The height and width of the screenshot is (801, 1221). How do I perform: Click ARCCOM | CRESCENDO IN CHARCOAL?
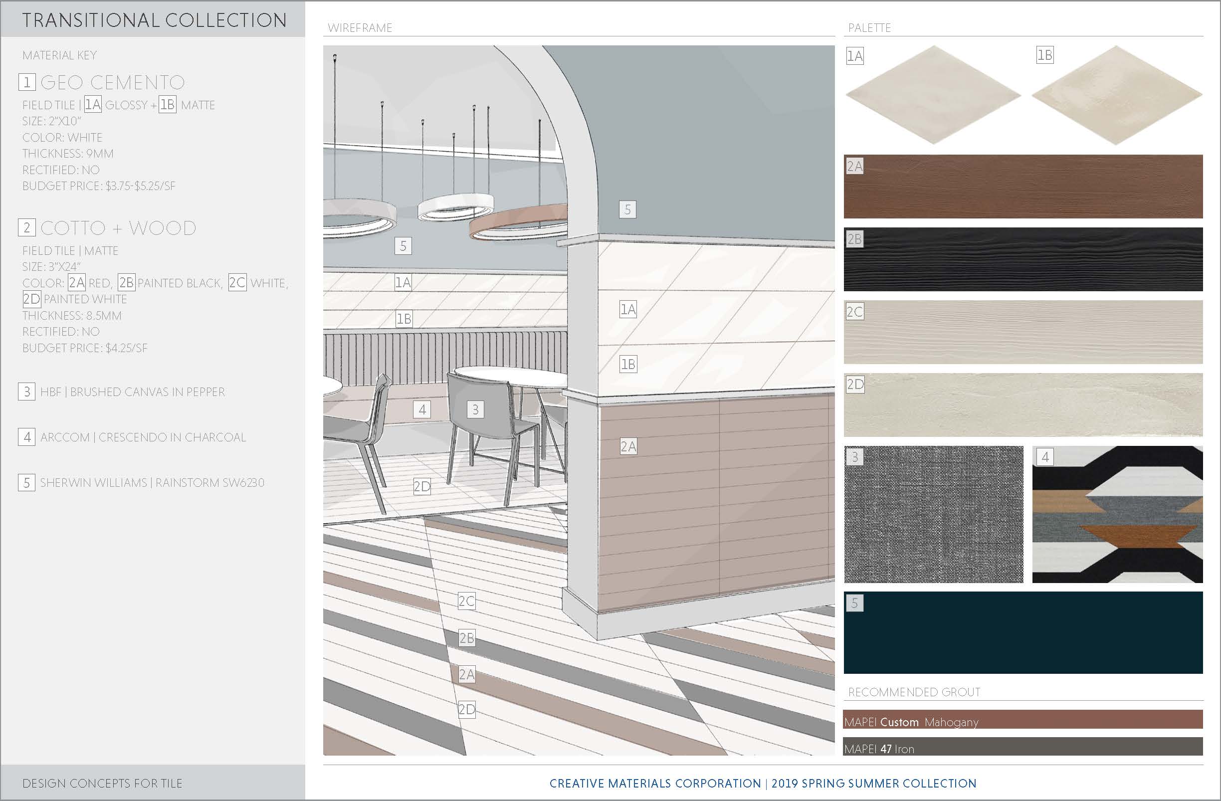(143, 437)
